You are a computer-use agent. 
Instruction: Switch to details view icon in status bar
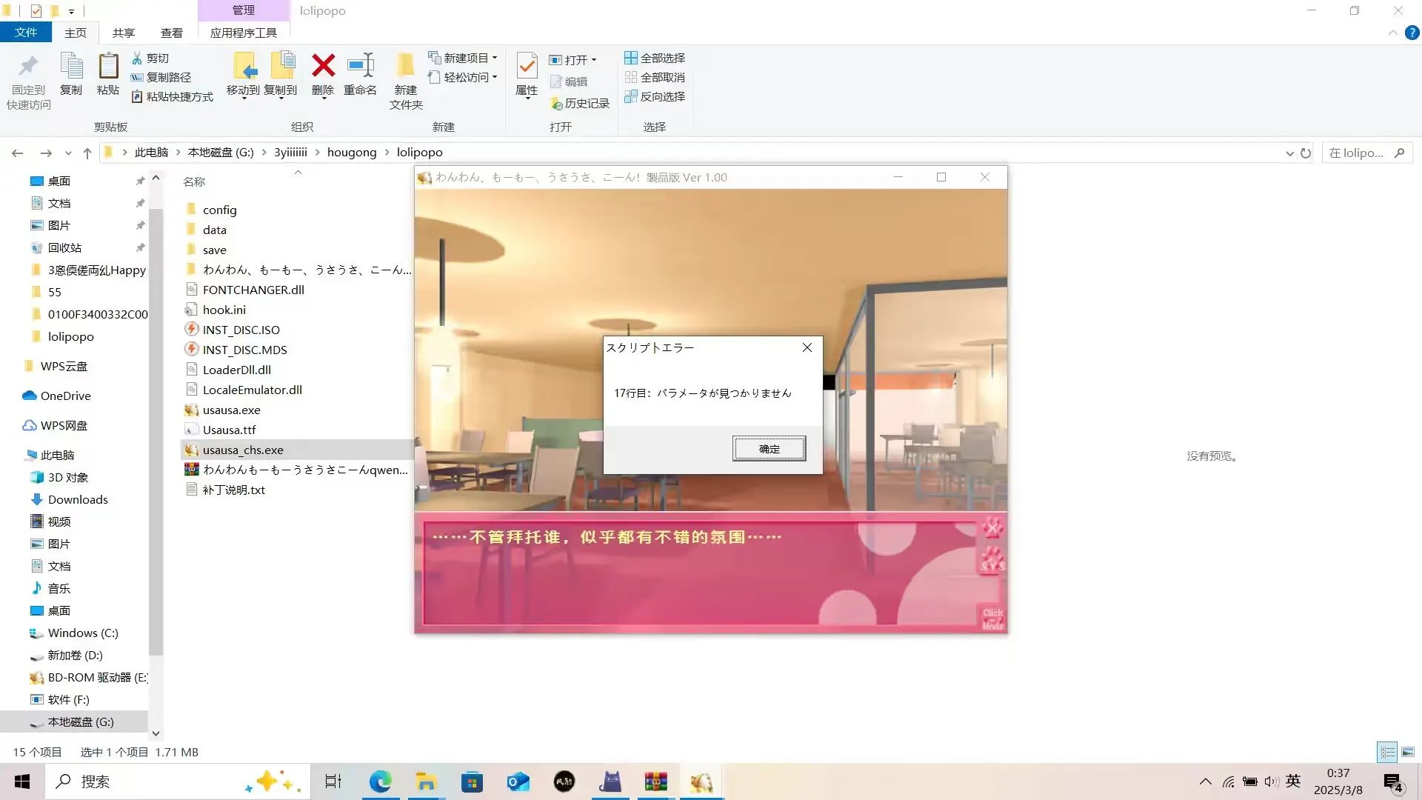[x=1388, y=752]
